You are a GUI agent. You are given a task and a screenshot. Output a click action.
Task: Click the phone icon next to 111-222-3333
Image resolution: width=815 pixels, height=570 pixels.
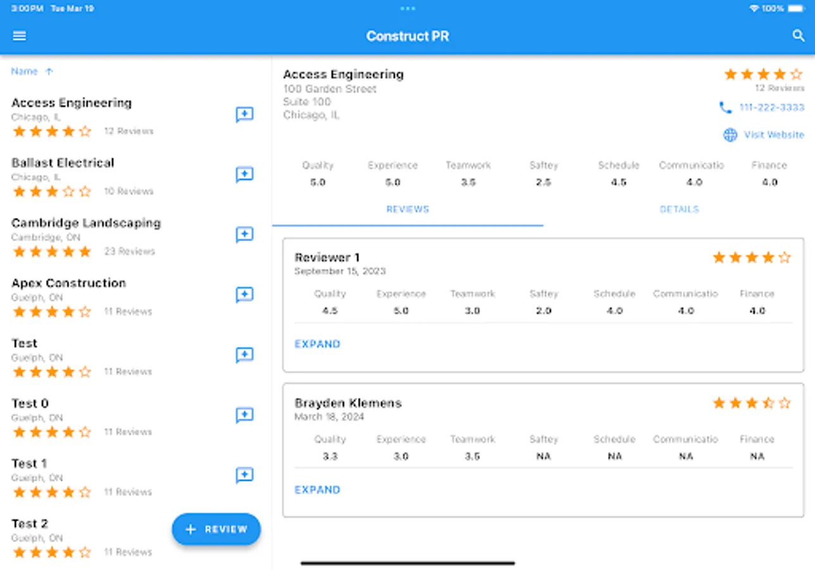point(727,108)
